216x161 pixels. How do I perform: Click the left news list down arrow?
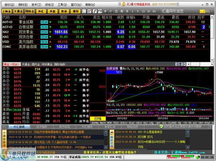tap(105, 147)
